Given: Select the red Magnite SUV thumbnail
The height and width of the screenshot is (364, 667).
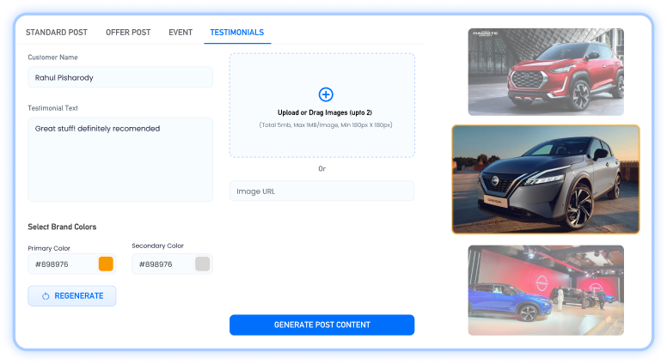Looking at the screenshot, I should tap(546, 72).
